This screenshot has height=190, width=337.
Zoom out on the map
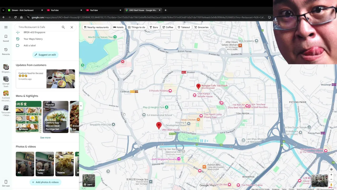(x=331, y=179)
